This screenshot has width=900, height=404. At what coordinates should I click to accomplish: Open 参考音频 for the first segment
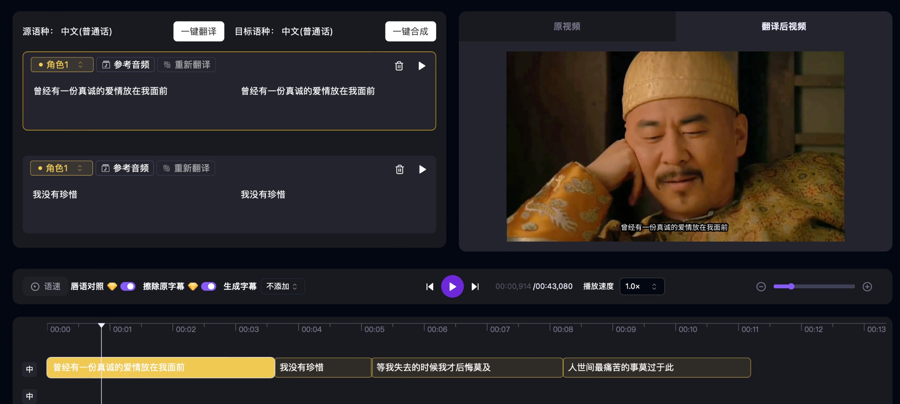(x=125, y=64)
